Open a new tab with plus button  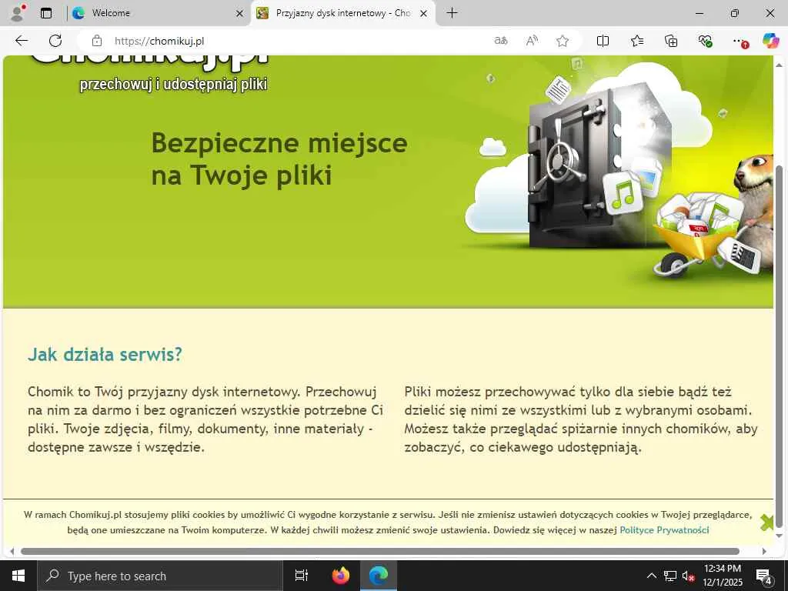[452, 13]
